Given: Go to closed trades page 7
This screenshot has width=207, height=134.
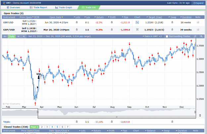Looking at the screenshot, I should (x=68, y=127).
